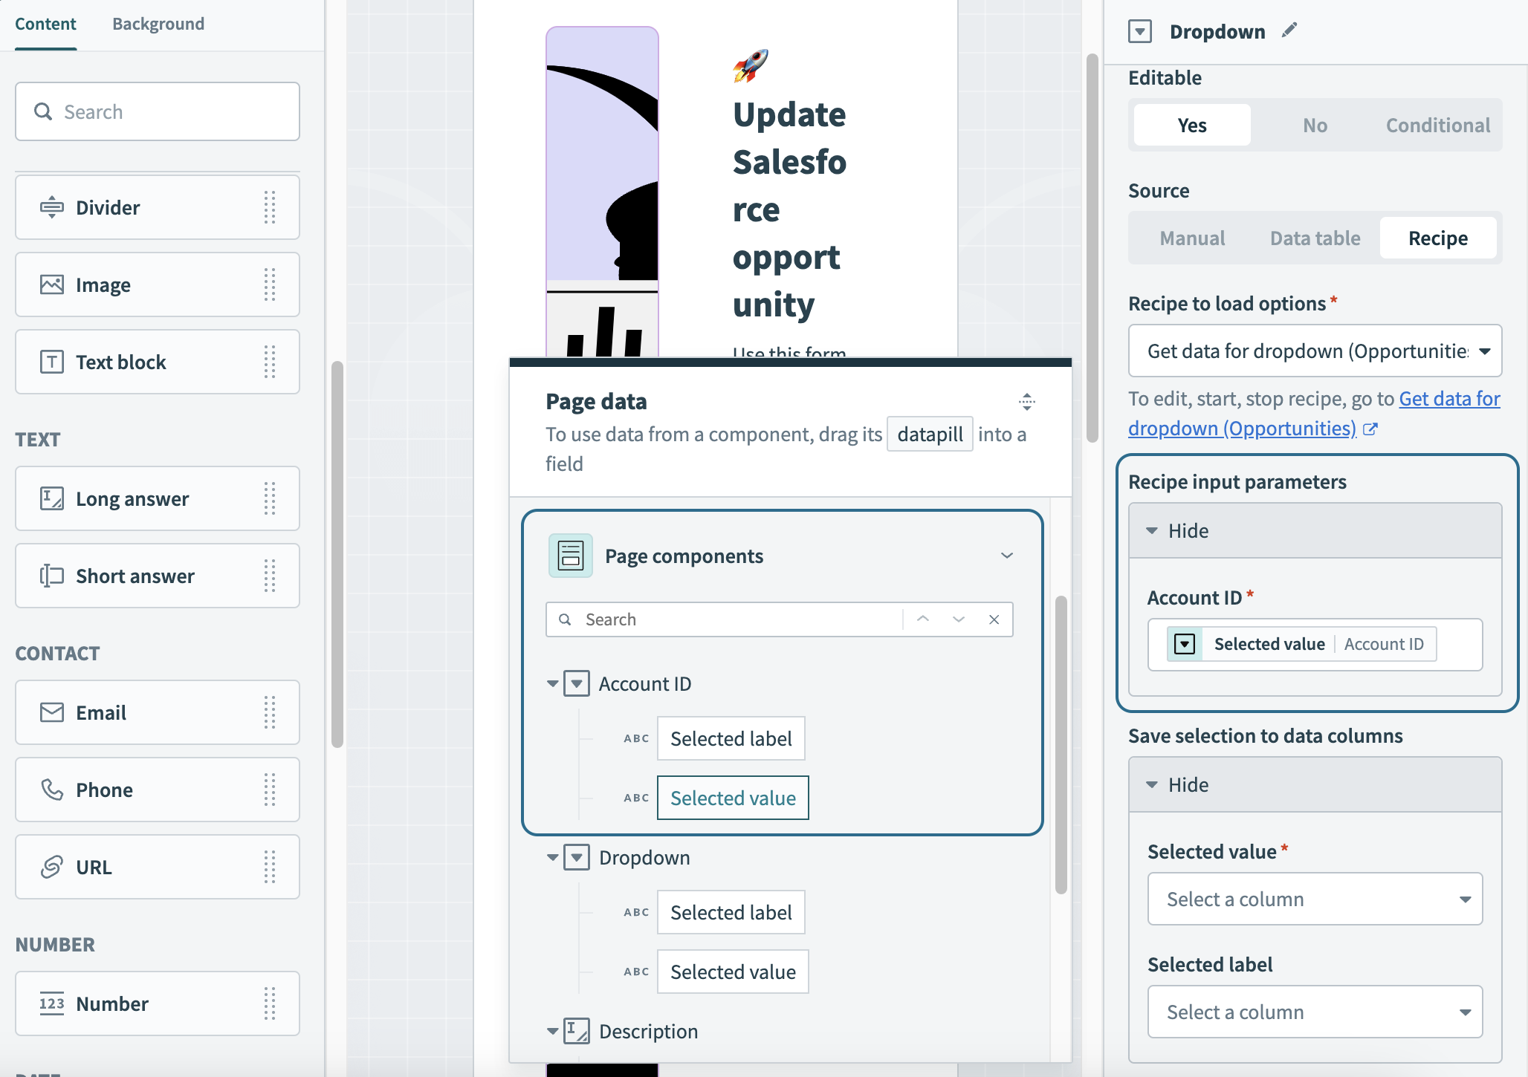Click the Page data list scrollbar
The image size is (1528, 1077).
[x=1061, y=744]
